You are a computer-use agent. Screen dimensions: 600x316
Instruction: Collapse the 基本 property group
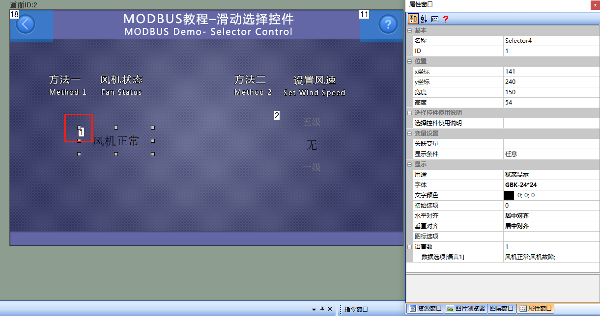point(409,30)
